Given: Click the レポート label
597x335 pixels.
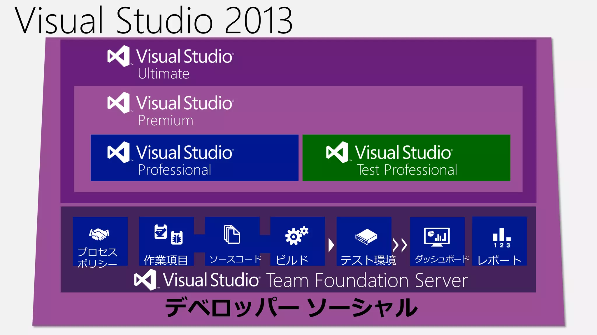Looking at the screenshot, I should click(x=500, y=260).
